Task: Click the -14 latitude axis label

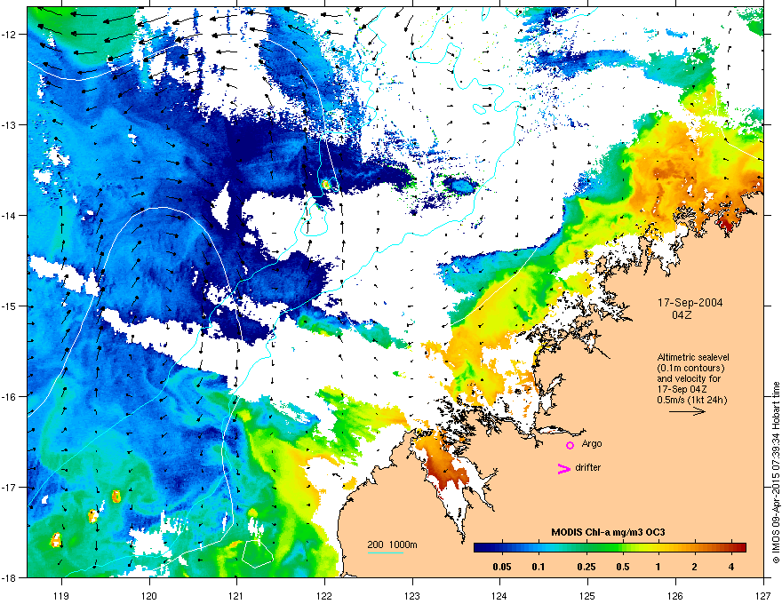Action: pyautogui.click(x=9, y=216)
